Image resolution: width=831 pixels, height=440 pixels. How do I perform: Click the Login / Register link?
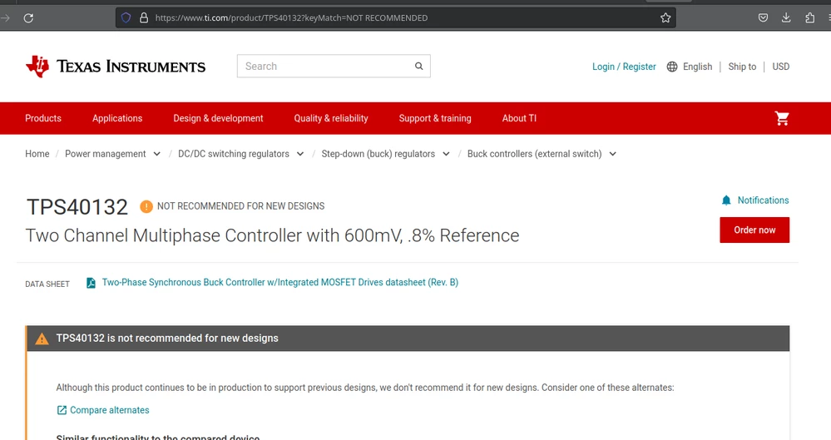[624, 67]
